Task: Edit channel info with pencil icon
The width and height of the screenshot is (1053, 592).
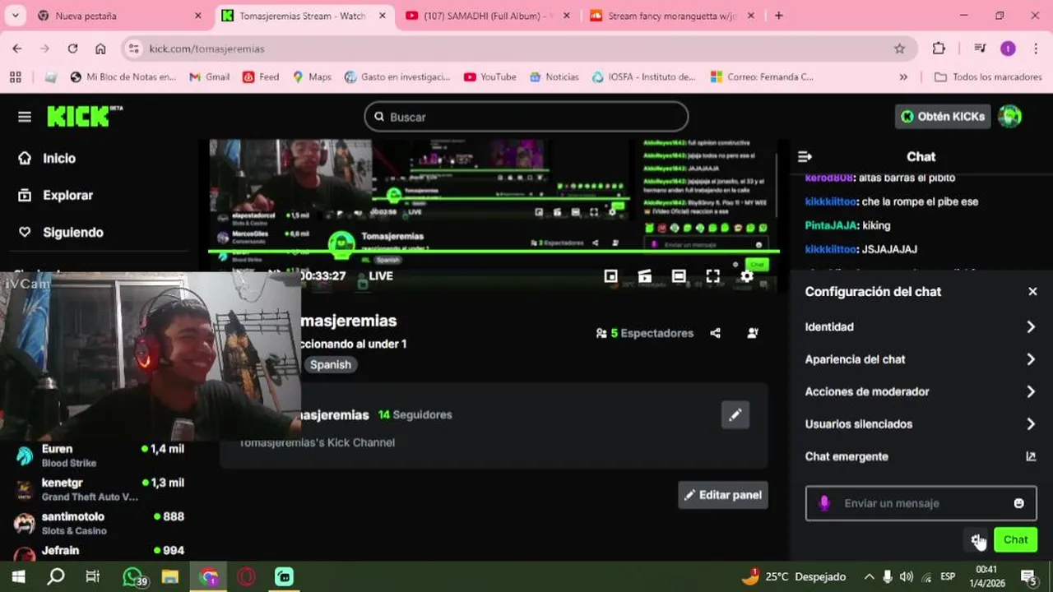Action: pos(735,415)
